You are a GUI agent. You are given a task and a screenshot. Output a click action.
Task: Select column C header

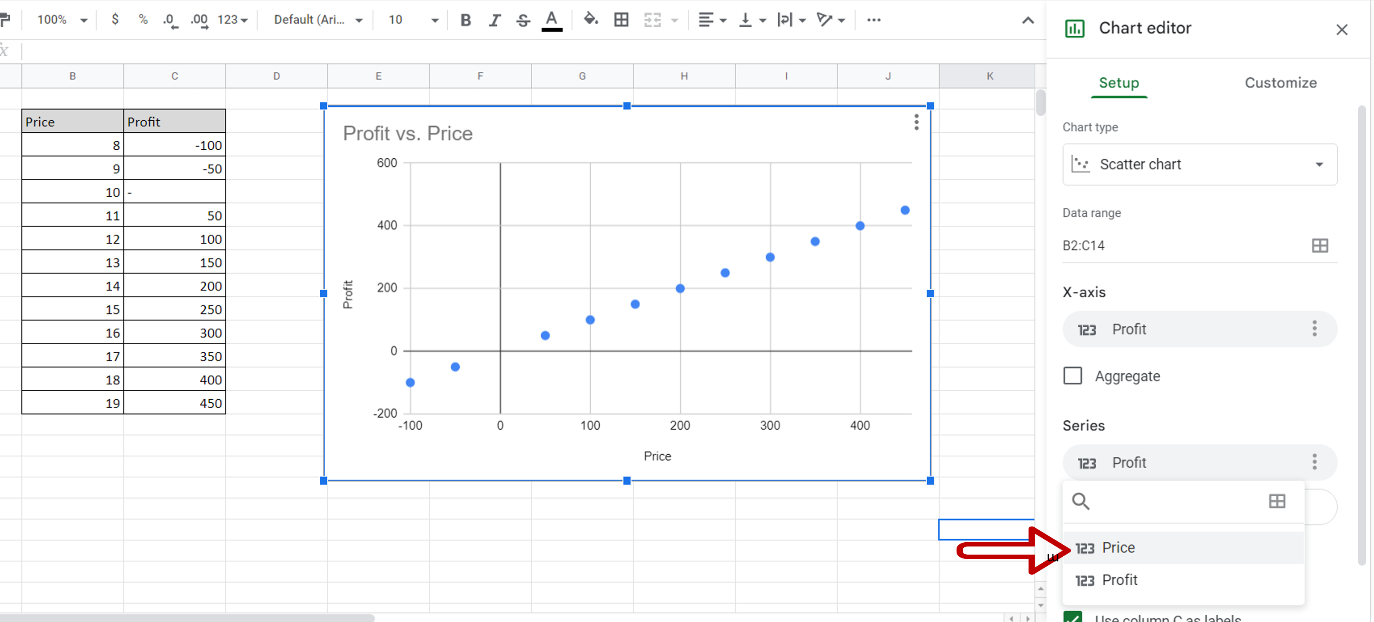click(175, 76)
